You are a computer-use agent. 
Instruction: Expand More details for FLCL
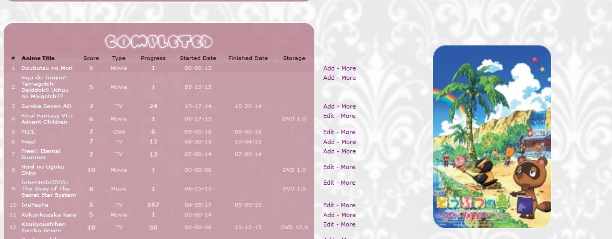348,132
